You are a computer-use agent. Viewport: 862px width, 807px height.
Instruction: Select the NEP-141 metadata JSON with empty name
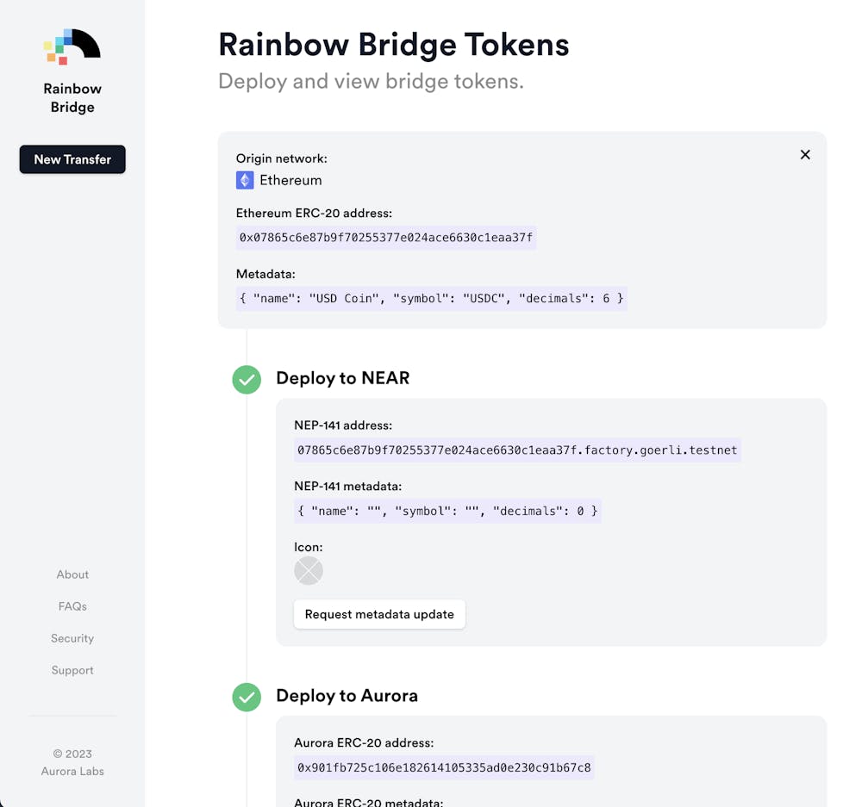(447, 512)
